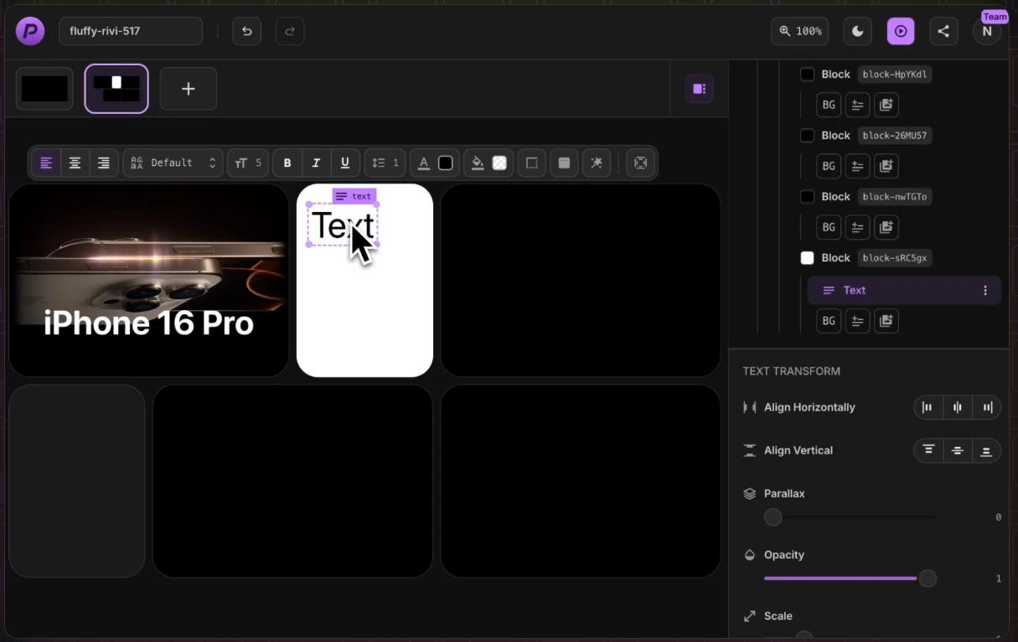
Task: Select the Text layer in tree
Action: [855, 290]
